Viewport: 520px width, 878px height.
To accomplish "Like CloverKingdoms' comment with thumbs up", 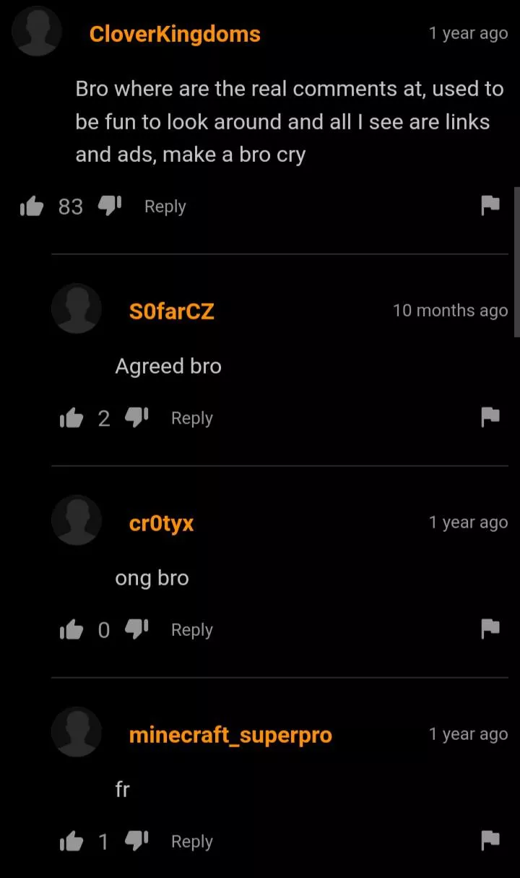I will [x=32, y=207].
